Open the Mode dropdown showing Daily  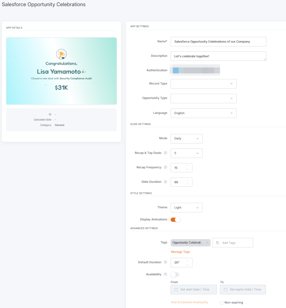pyautogui.click(x=187, y=139)
